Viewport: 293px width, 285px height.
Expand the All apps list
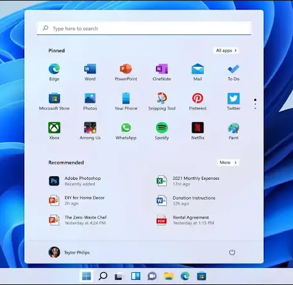(x=226, y=50)
